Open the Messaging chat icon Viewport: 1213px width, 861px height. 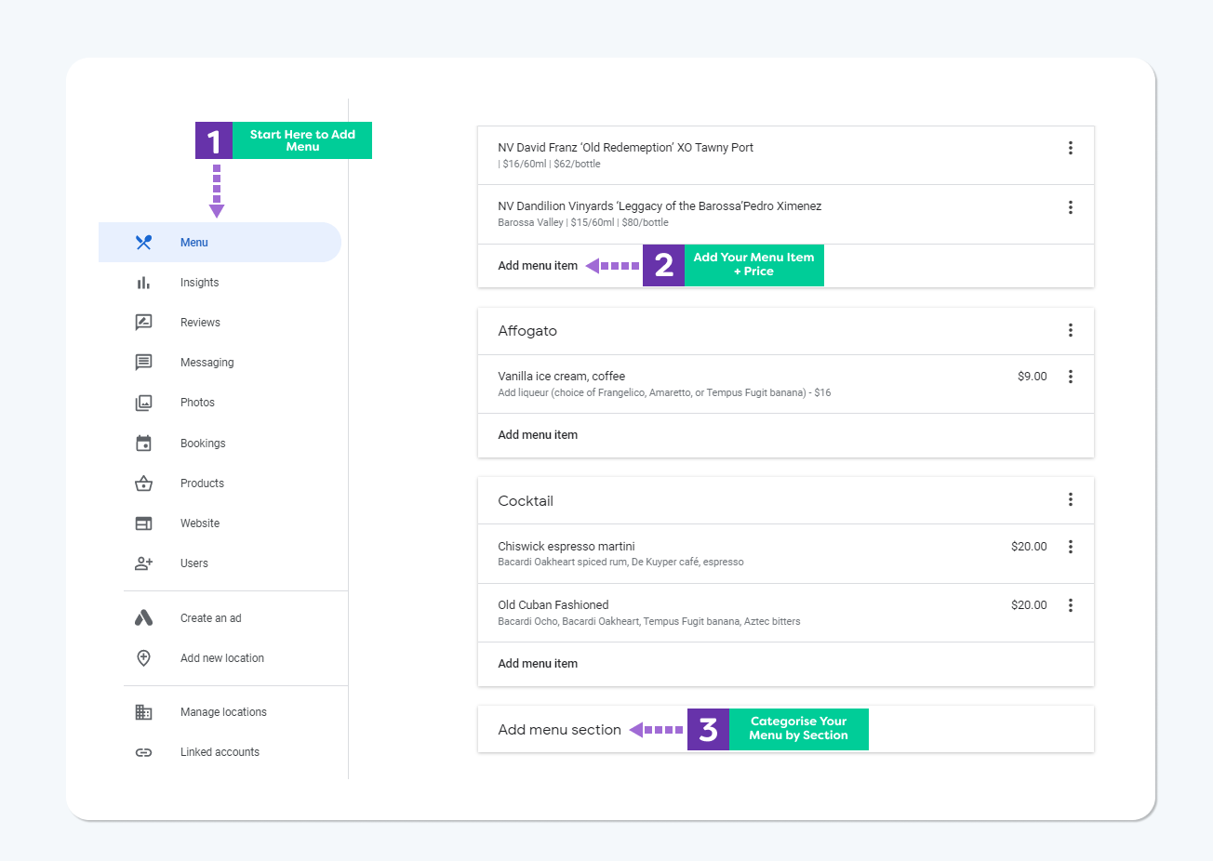pos(143,363)
